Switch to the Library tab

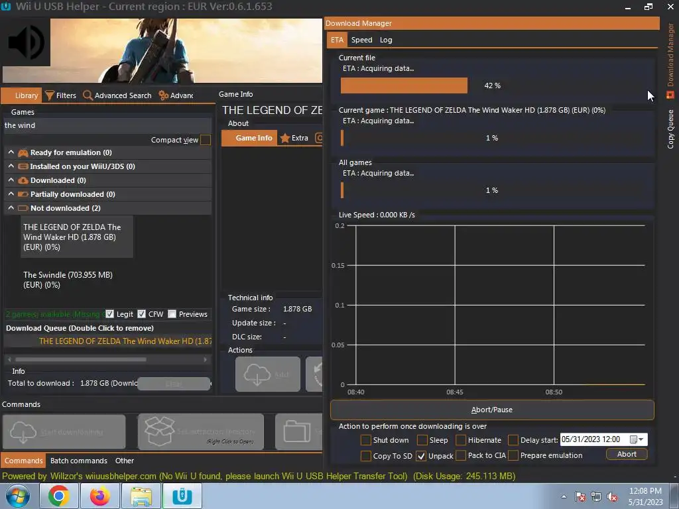21,95
